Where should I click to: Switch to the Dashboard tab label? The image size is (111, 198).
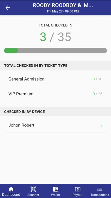pyautogui.click(x=11, y=195)
